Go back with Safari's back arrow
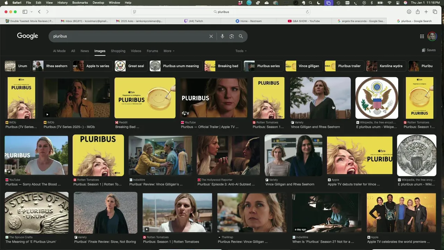 39,12
